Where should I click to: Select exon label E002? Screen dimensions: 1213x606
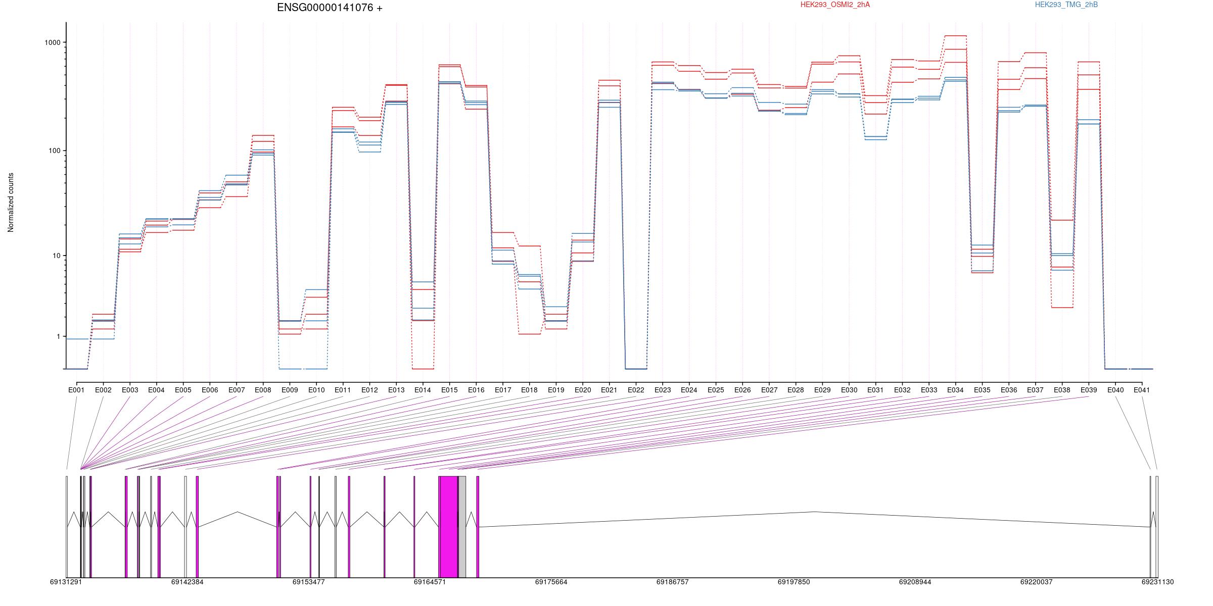tap(103, 390)
